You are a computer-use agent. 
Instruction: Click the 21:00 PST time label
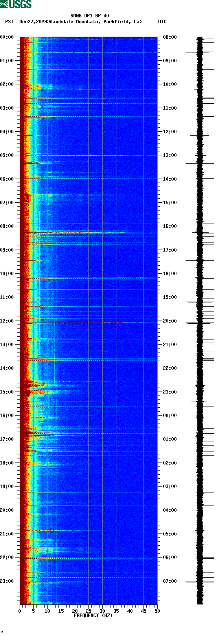[7, 534]
